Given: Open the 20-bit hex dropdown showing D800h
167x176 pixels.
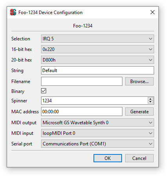Looking at the screenshot, I should [97, 60].
